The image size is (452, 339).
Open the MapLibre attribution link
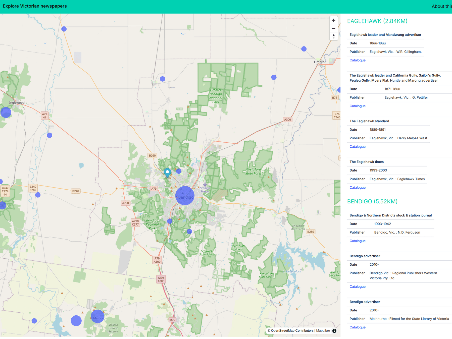(x=323, y=331)
